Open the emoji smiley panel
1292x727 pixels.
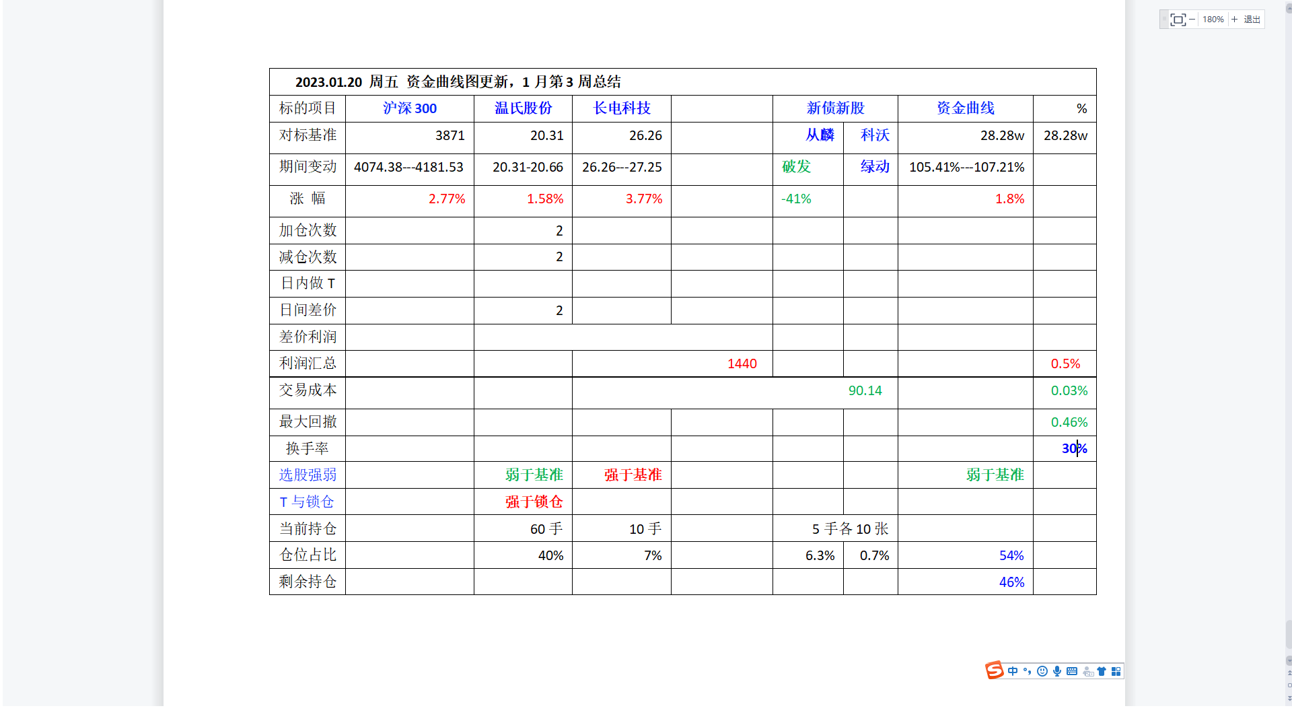[1042, 671]
